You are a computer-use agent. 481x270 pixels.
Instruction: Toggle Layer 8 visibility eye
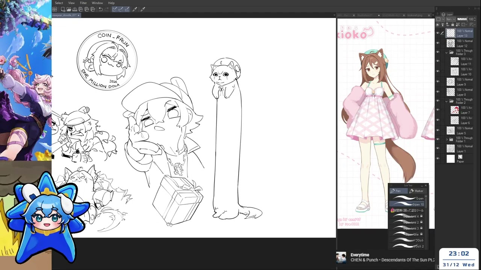click(x=437, y=92)
